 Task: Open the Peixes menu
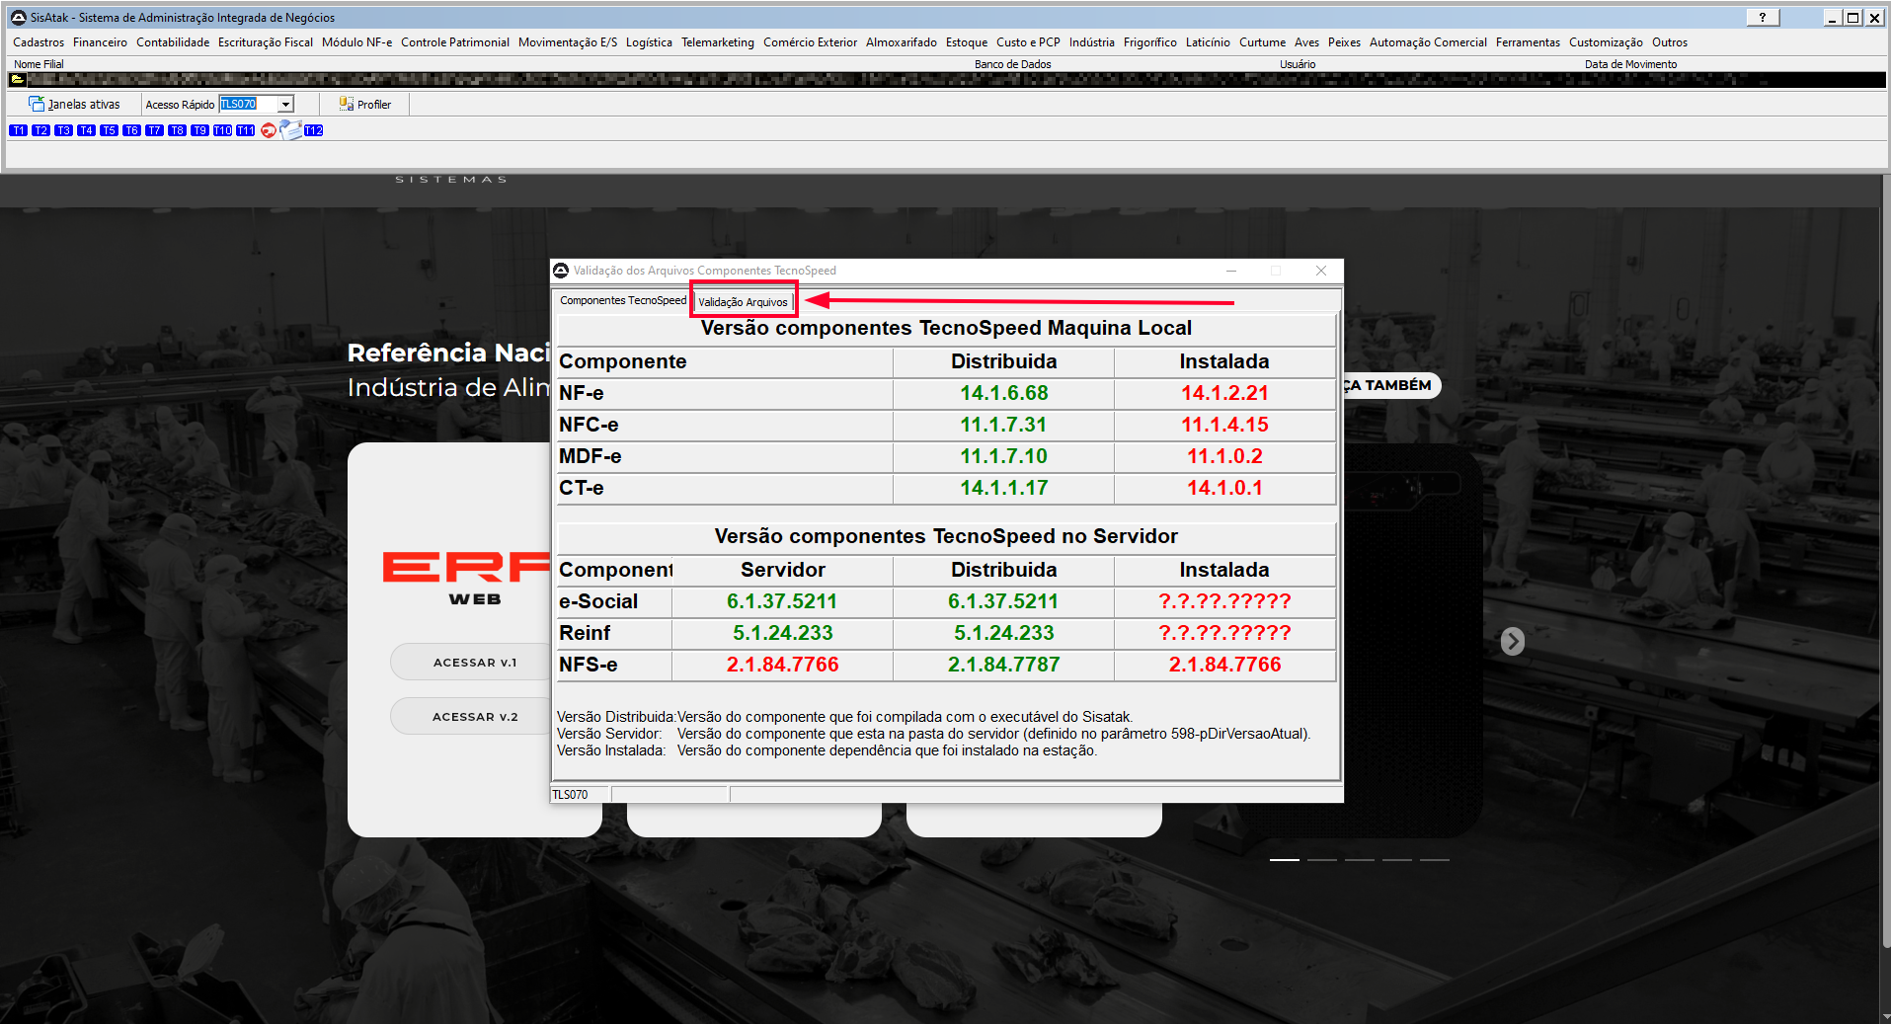[x=1344, y=42]
